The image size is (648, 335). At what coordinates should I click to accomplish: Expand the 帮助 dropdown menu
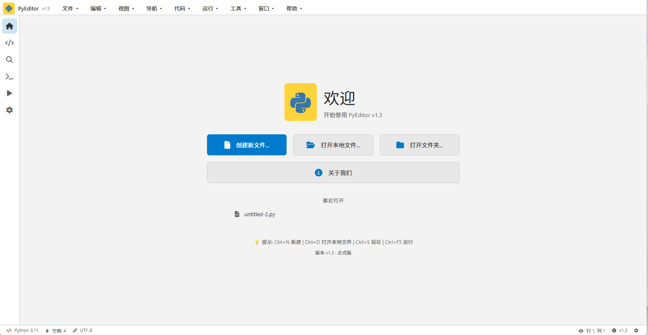294,8
